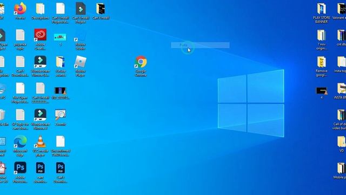Screen dimensions: 346x195
Task: Select the "Can't Downlo..." PSD file
Action: (x=60, y=168)
